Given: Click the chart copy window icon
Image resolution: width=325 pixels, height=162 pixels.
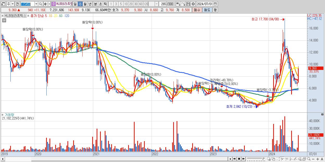Looking at the screenshot, I should tap(304, 159).
